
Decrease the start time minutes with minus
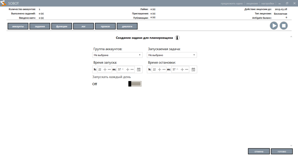click(132, 70)
